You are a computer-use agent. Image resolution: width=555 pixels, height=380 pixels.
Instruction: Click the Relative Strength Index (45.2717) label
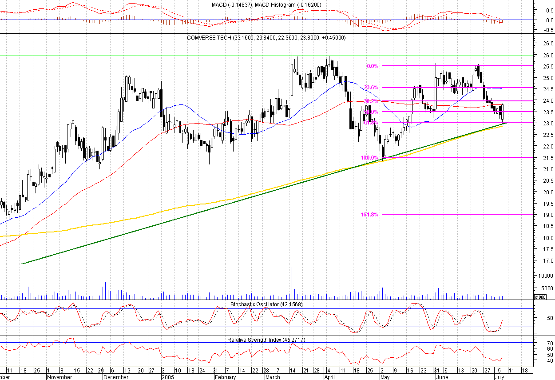(x=266, y=340)
